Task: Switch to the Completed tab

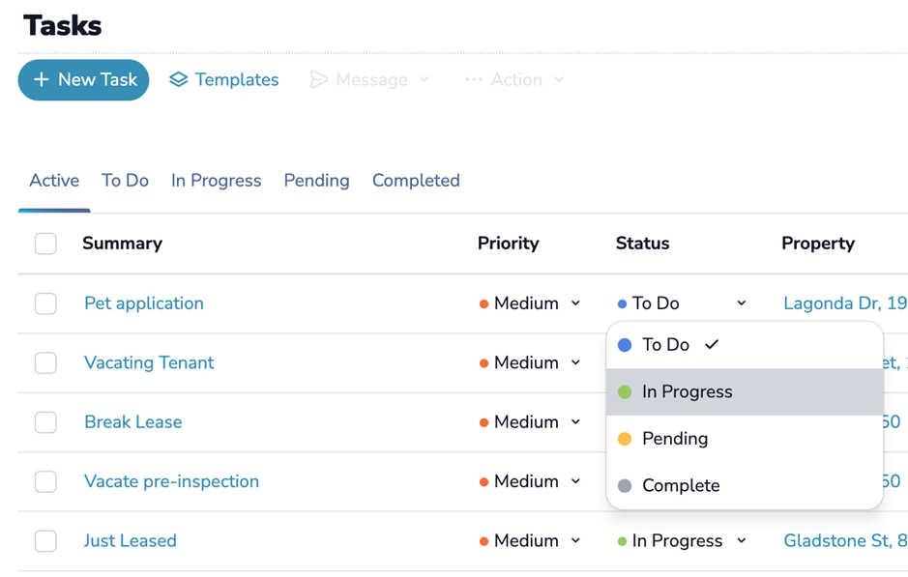Action: (416, 180)
